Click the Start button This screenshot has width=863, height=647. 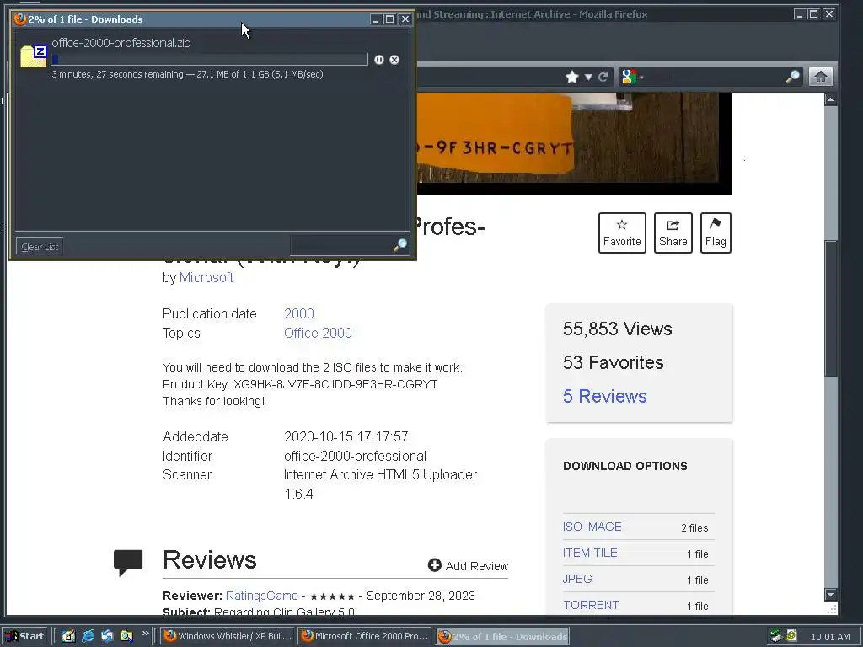(x=24, y=636)
